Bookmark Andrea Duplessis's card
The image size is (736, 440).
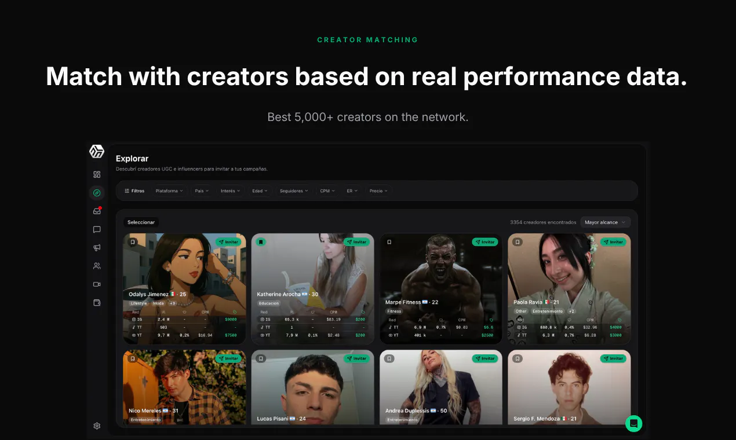[x=389, y=358]
